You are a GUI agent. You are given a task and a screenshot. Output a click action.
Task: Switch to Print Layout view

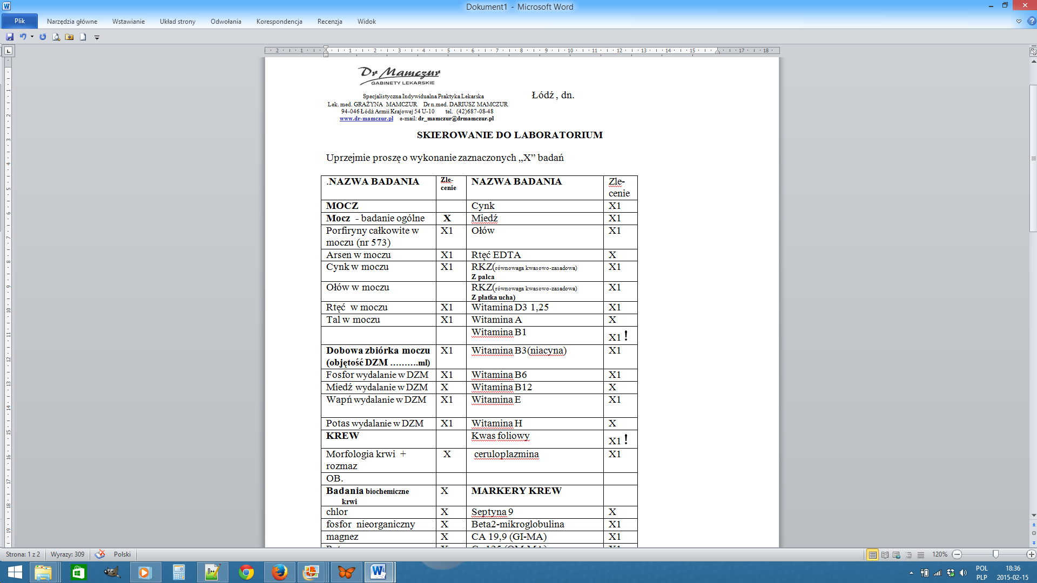tap(872, 554)
